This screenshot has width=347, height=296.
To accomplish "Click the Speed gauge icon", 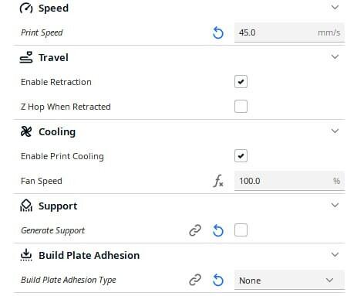I will coord(26,9).
